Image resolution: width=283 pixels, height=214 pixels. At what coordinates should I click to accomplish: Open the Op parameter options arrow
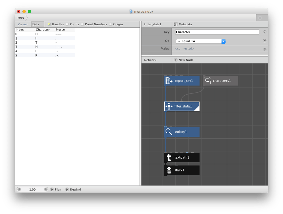265,40
